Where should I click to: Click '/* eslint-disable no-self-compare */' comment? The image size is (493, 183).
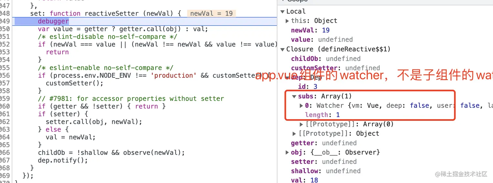coord(108,37)
